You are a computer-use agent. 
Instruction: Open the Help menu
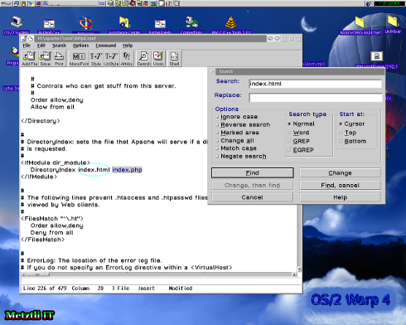(128, 46)
